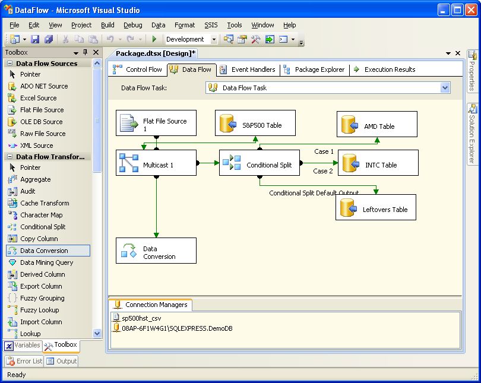Select the AMD Table destination
The width and height of the screenshot is (481, 383).
tap(377, 124)
